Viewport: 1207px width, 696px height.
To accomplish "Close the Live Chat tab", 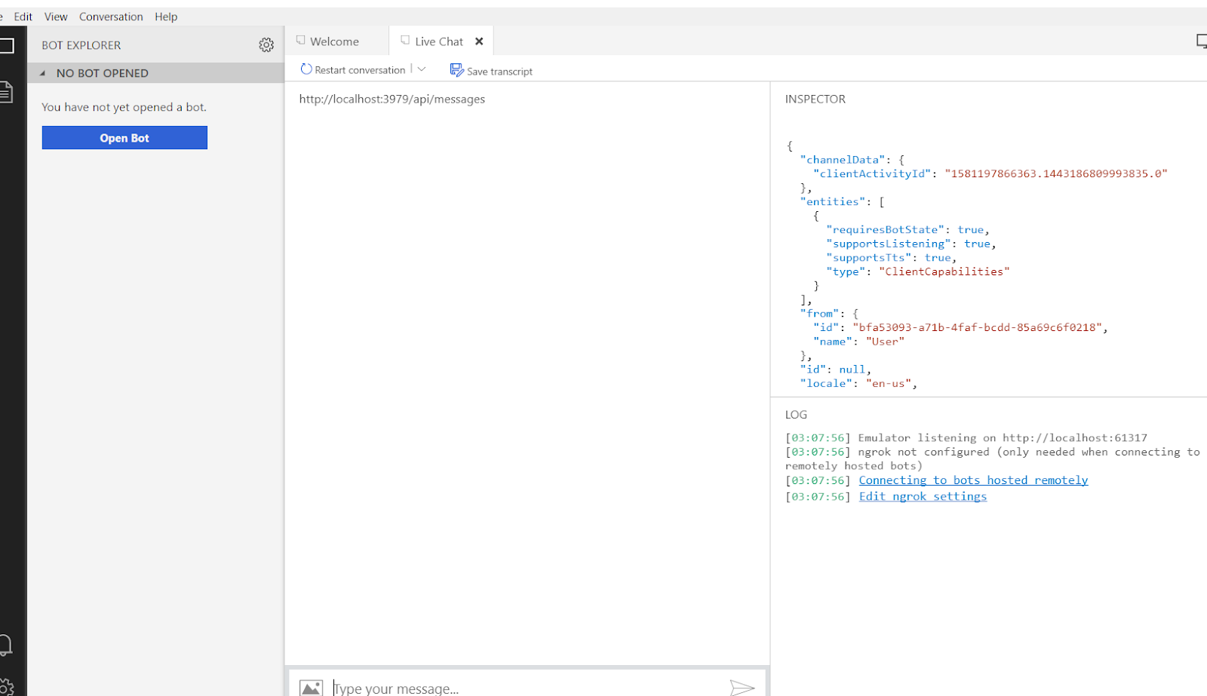I will pos(479,41).
